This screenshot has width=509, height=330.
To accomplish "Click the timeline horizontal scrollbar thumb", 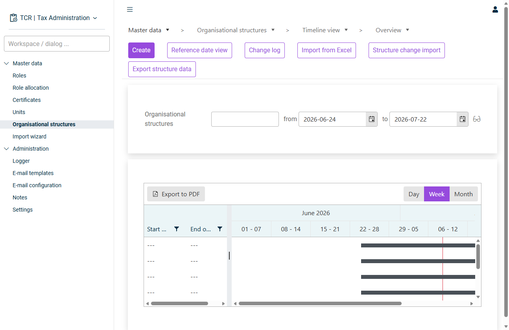I will [320, 303].
